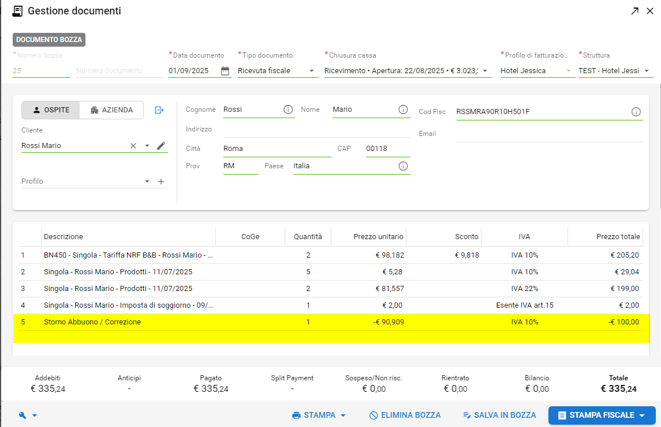Click the SALVA IN BOZZA button
Viewport: 661px width, 427px height.
499,415
